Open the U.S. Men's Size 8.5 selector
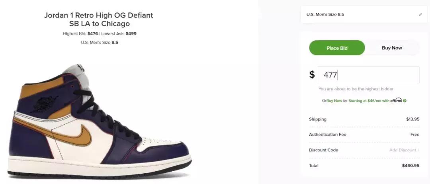 coord(364,14)
